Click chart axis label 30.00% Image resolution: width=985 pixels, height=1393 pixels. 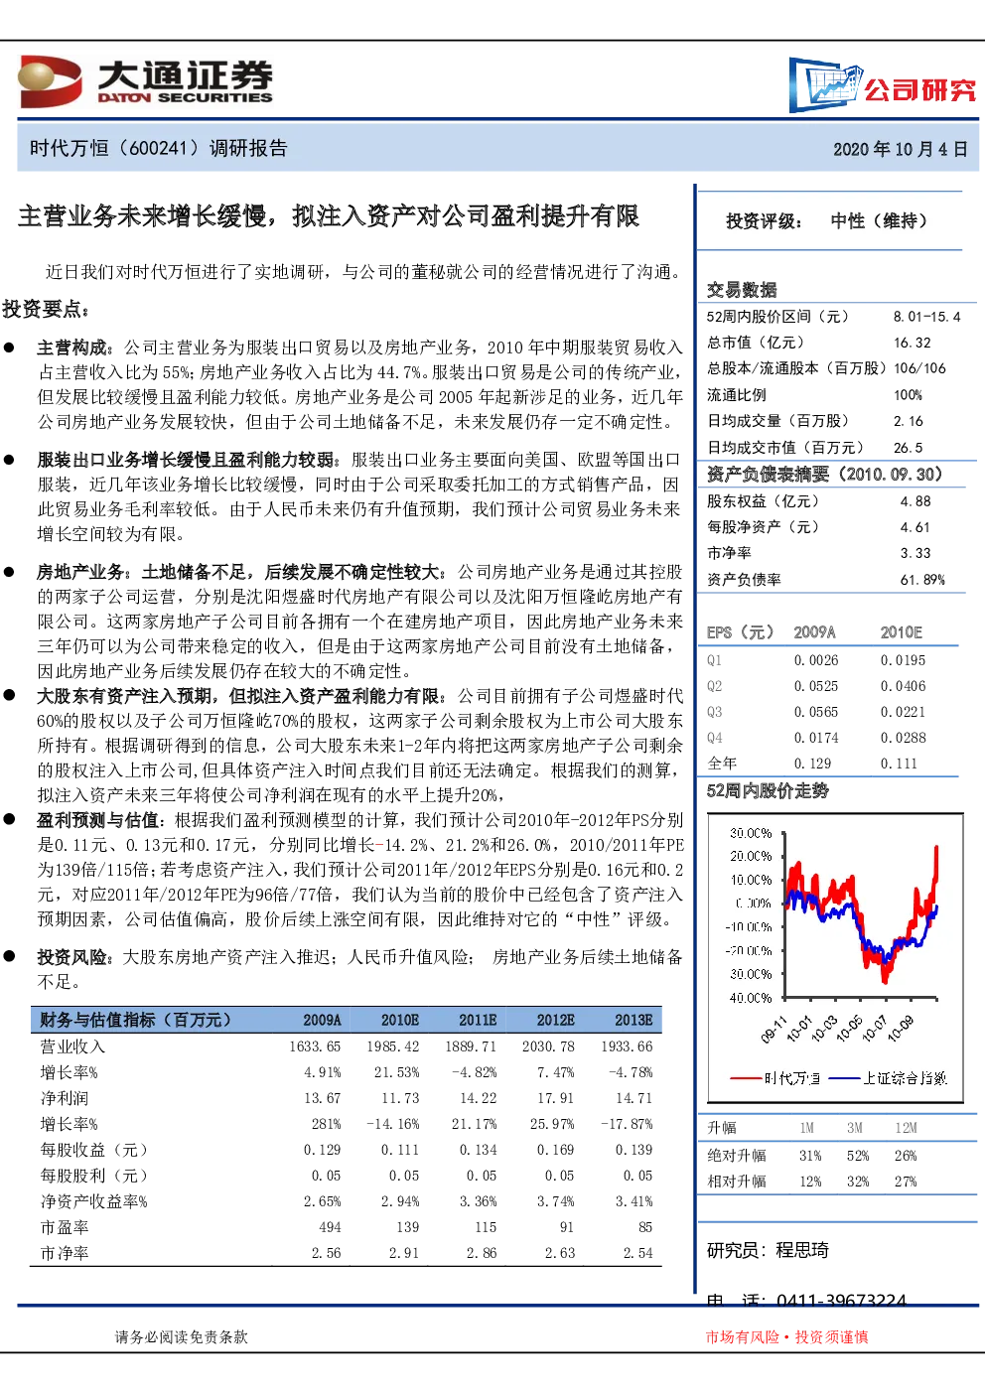tap(751, 833)
